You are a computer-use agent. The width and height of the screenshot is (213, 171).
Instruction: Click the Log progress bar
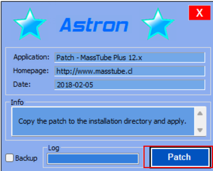tap(93, 159)
